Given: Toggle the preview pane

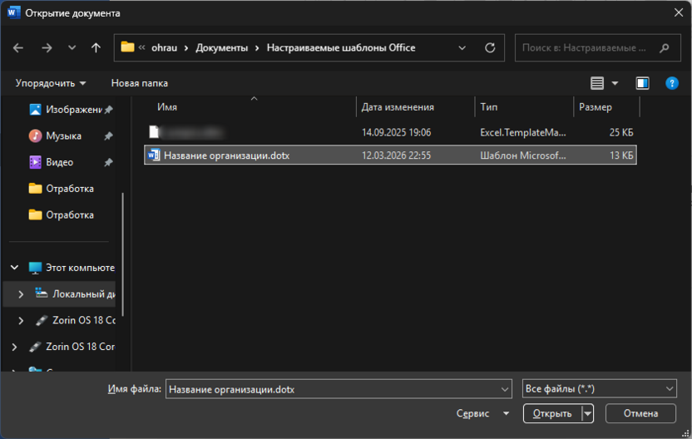Looking at the screenshot, I should coord(642,83).
